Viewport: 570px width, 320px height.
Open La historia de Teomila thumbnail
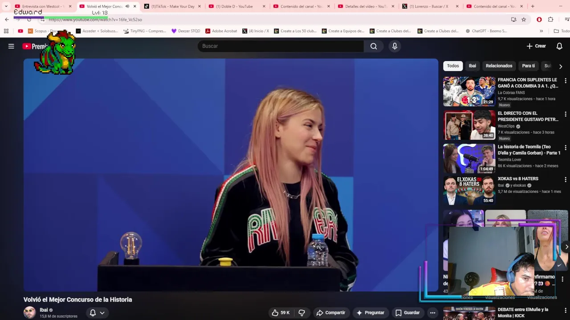469,158
